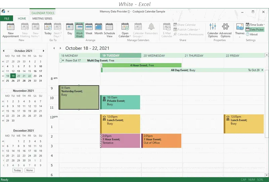The image size is (269, 182).
Task: Click the Today button below the mini calendars
Action: [x=17, y=170]
